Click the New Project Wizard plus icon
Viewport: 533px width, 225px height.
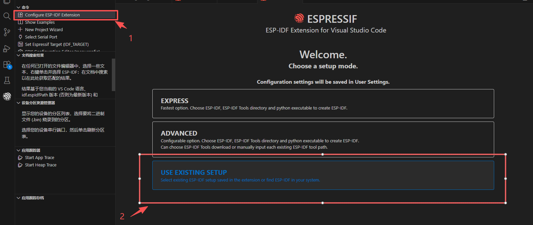tap(20, 29)
